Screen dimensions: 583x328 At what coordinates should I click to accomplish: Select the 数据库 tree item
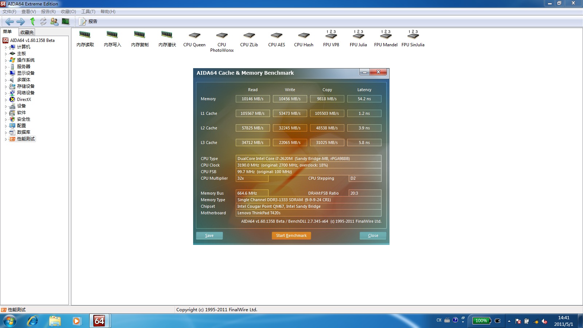coord(24,132)
